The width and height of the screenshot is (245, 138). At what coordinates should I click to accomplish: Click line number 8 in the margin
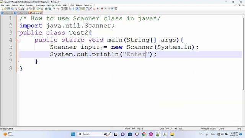[11, 68]
